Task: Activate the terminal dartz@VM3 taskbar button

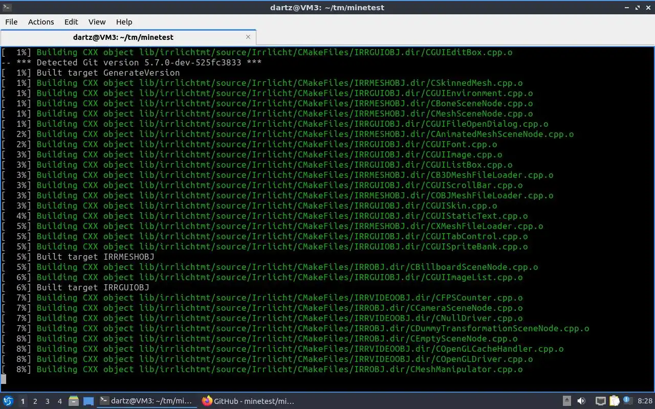Action: click(x=147, y=401)
